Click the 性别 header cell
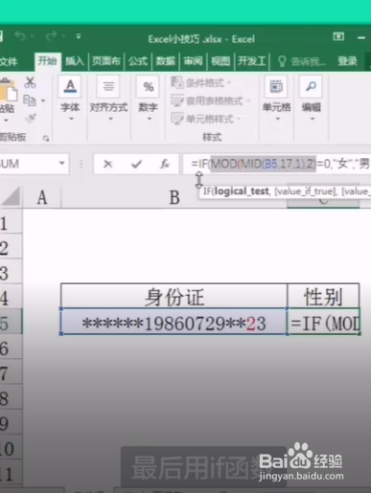Viewport: 371px width, 493px height. click(323, 297)
